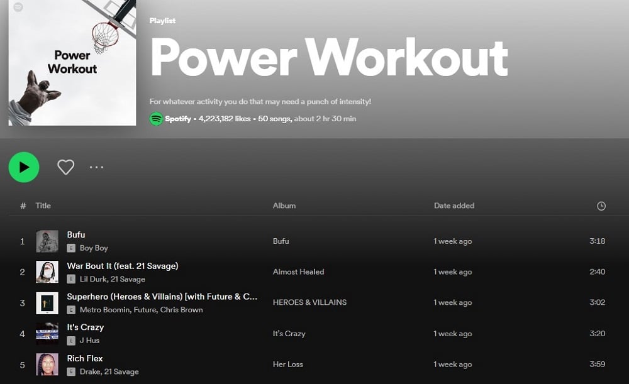Viewport: 629px width, 384px height.
Task: Open the It's Crazy album link
Action: [289, 334]
